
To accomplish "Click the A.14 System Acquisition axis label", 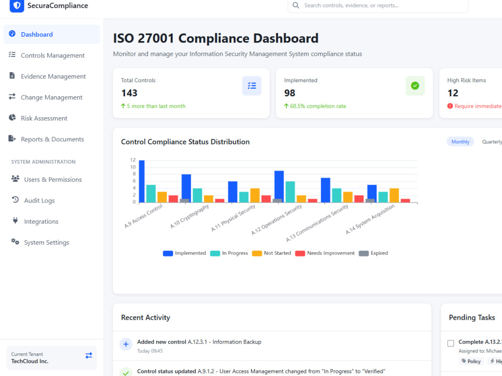I will pyautogui.click(x=370, y=220).
